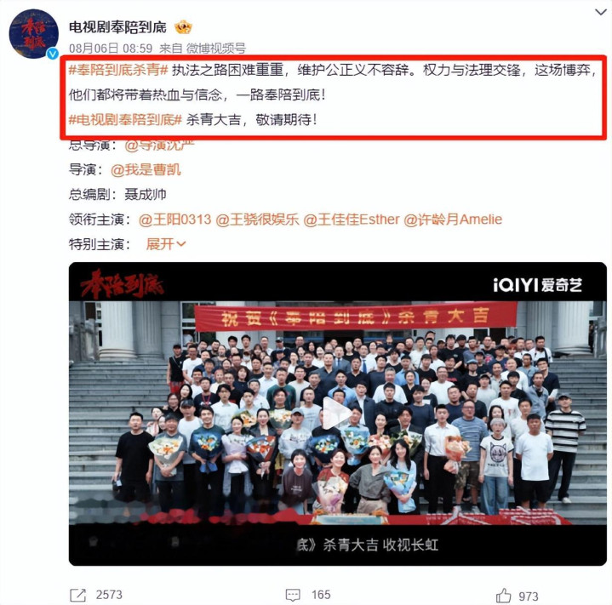Open the @王佳佳Esther mention

tap(352, 220)
